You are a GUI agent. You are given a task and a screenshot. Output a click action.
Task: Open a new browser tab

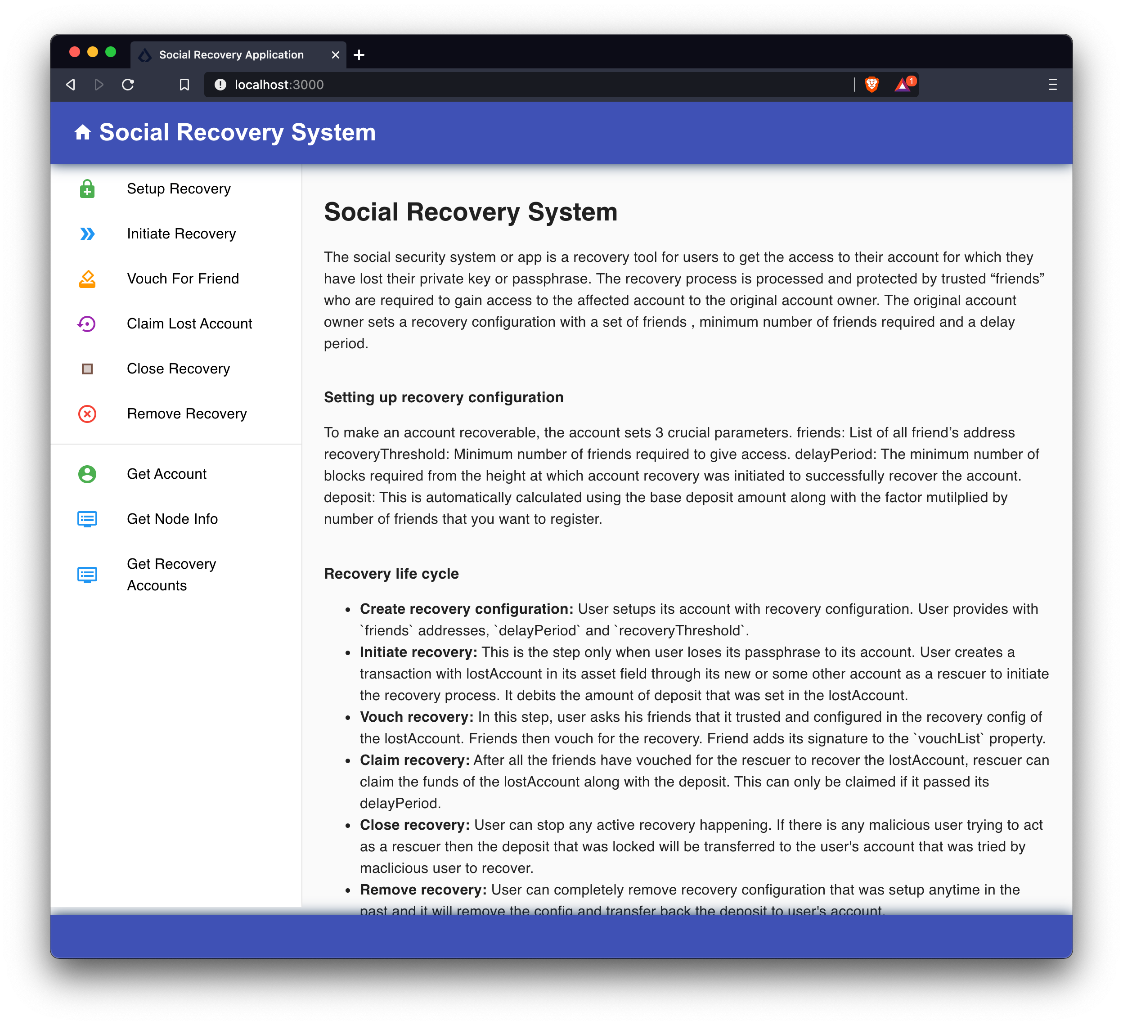(x=359, y=54)
